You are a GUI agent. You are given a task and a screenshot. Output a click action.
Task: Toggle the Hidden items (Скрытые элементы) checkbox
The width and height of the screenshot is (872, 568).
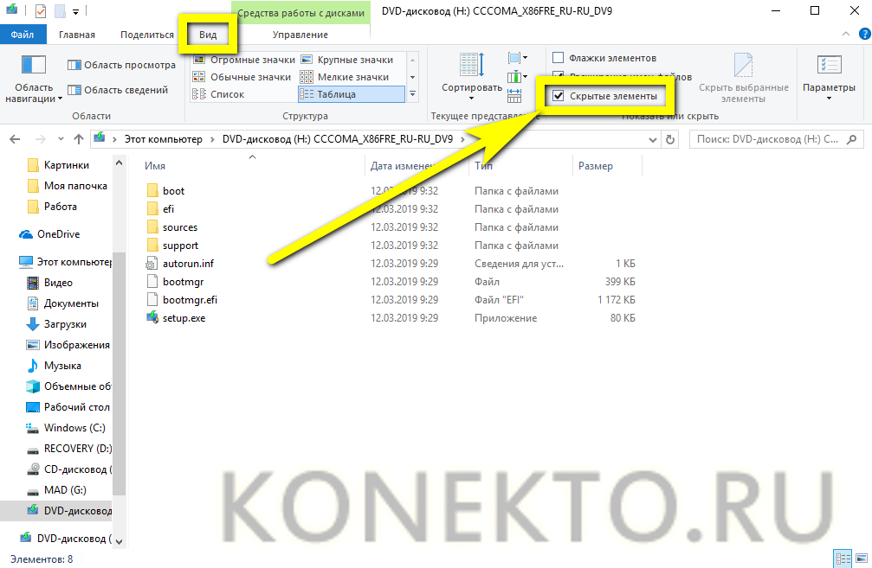point(559,96)
